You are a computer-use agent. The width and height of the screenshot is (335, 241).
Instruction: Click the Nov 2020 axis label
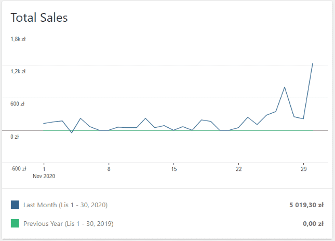[x=44, y=176]
